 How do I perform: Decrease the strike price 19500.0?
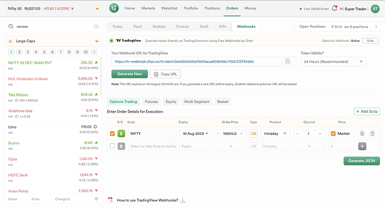(218, 134)
